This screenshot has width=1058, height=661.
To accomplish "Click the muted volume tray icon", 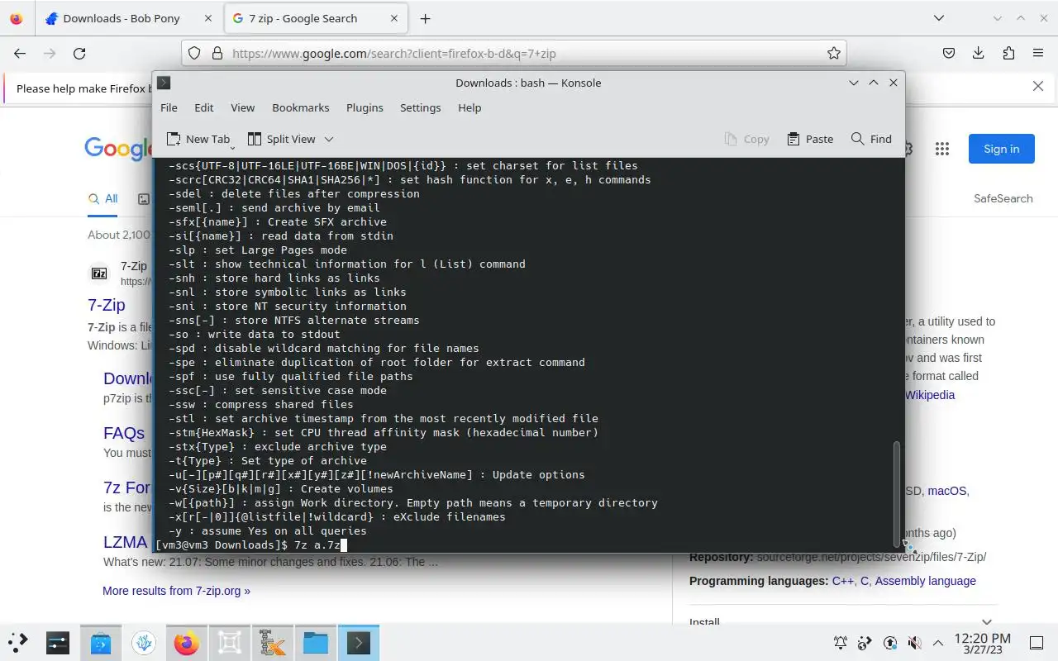I will click(x=914, y=643).
